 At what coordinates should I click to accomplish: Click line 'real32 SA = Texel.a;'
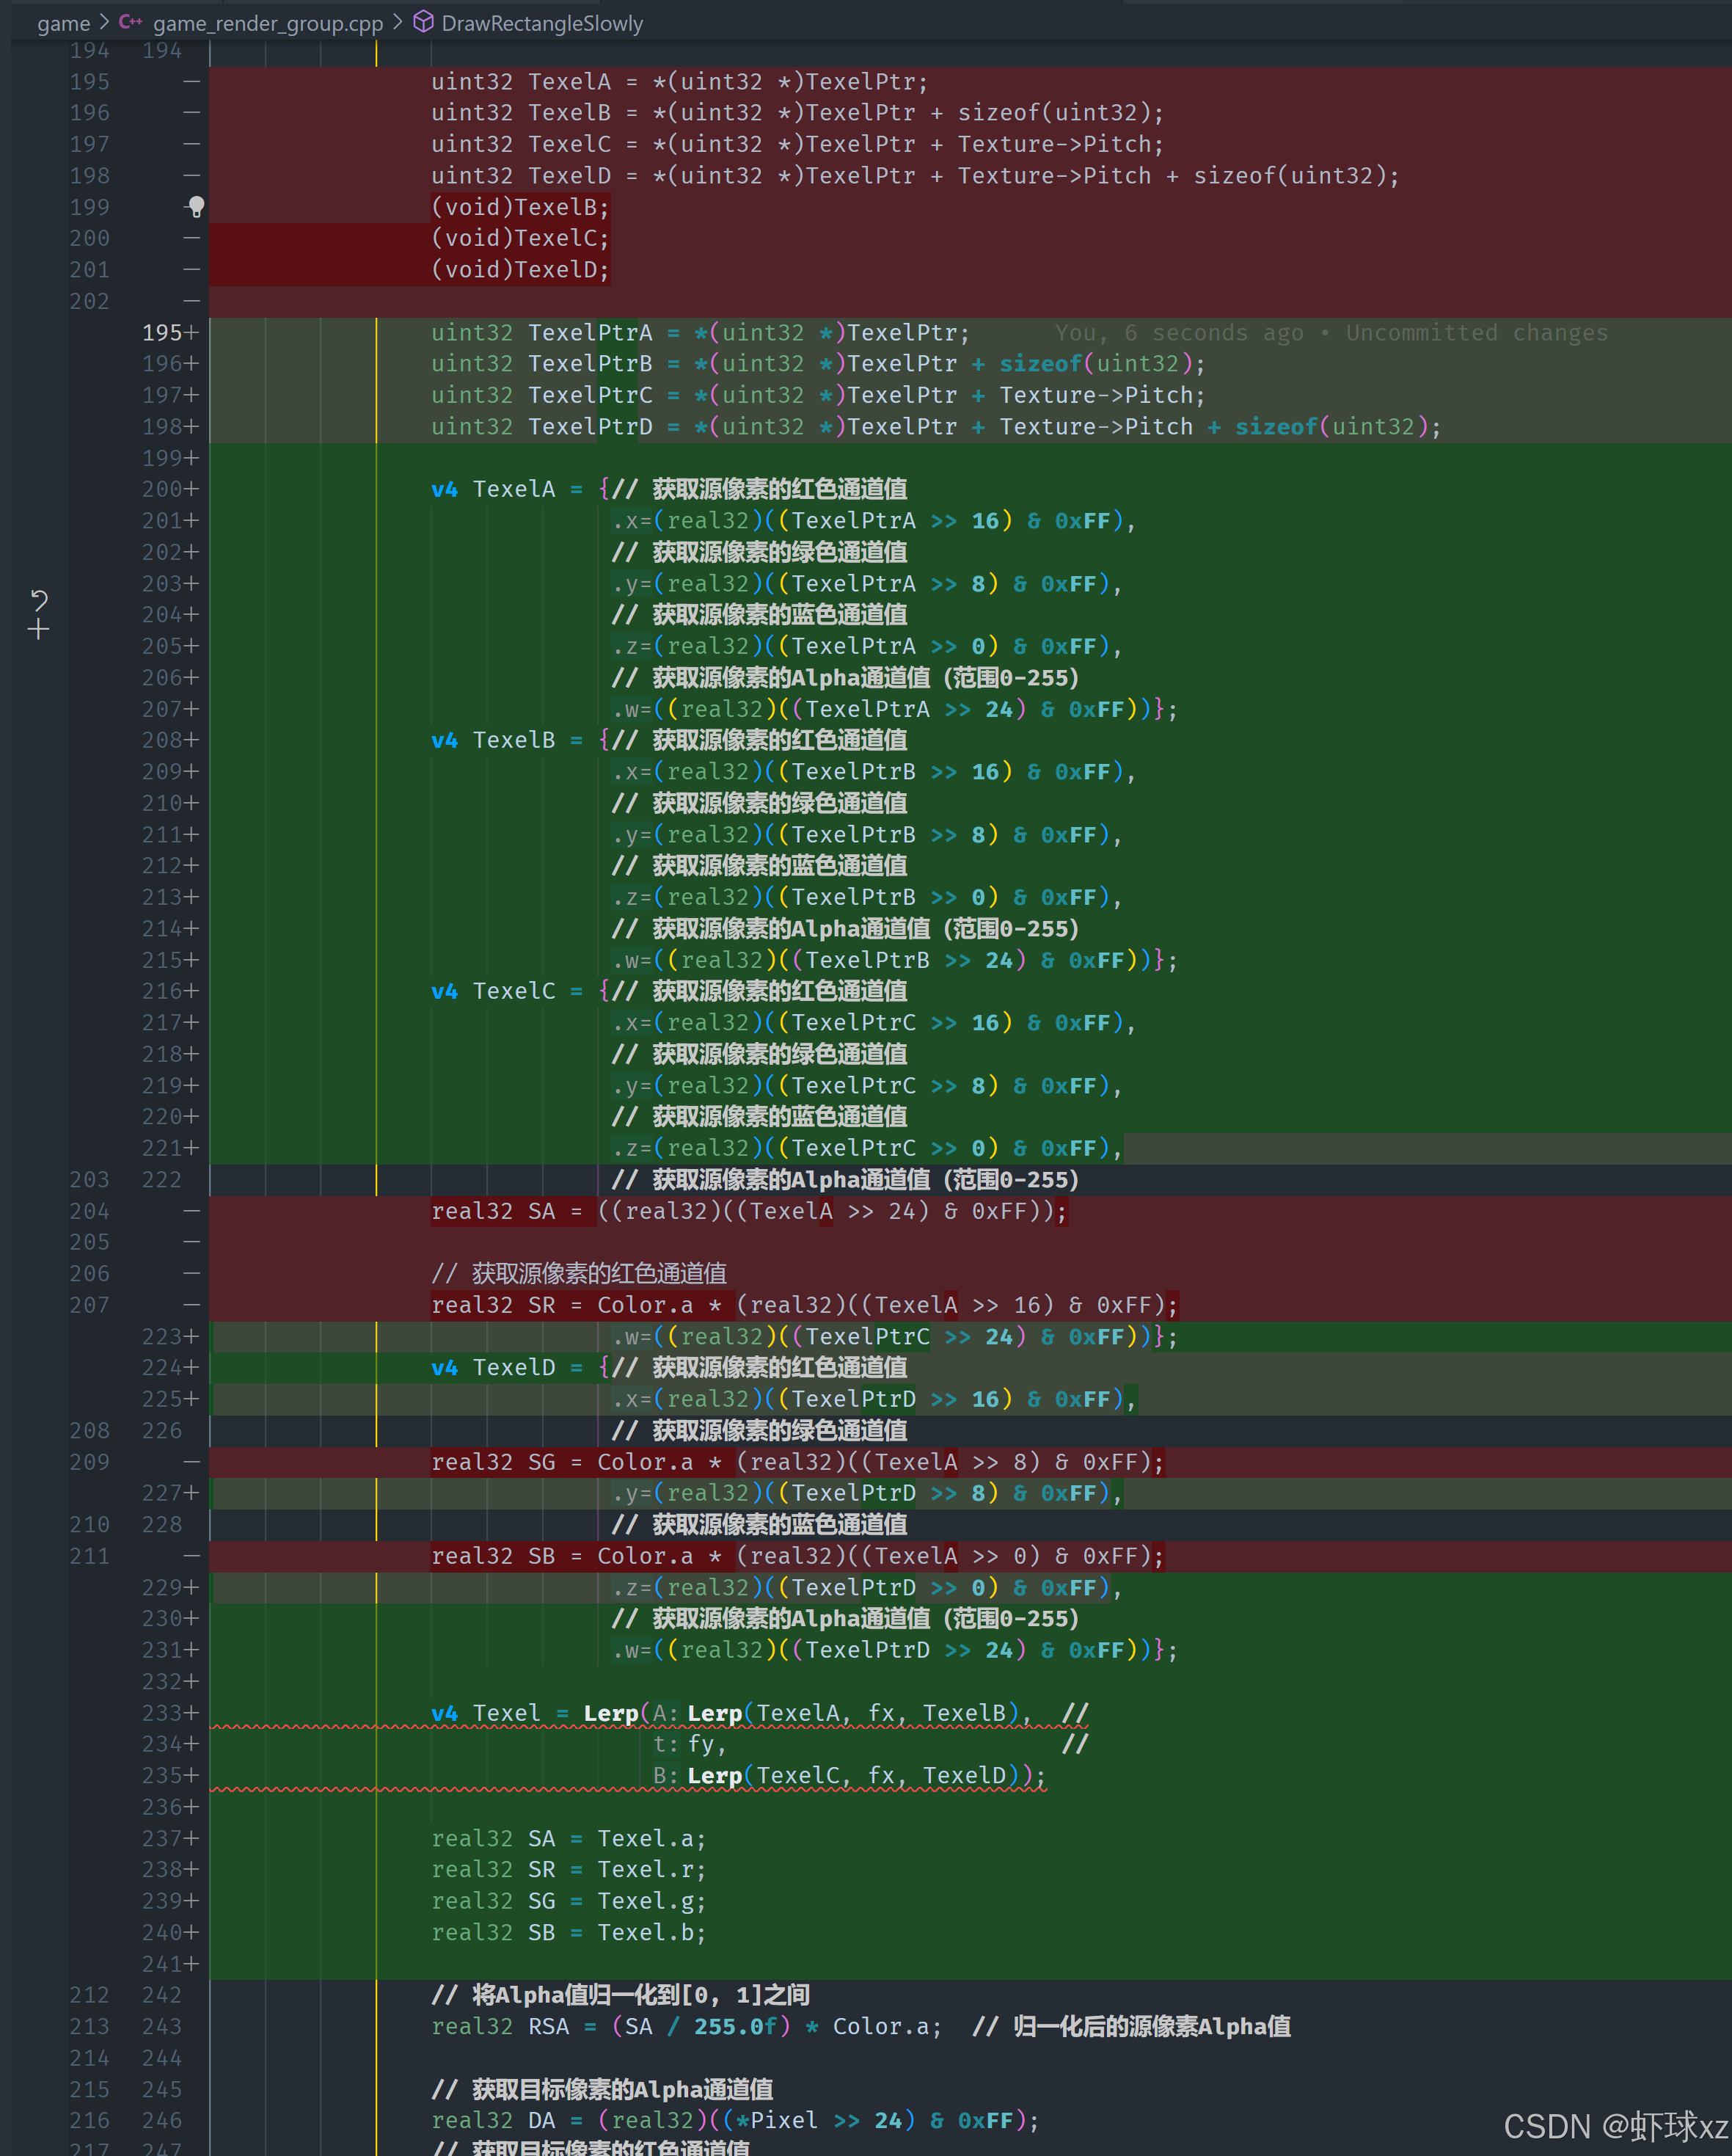coord(569,1838)
